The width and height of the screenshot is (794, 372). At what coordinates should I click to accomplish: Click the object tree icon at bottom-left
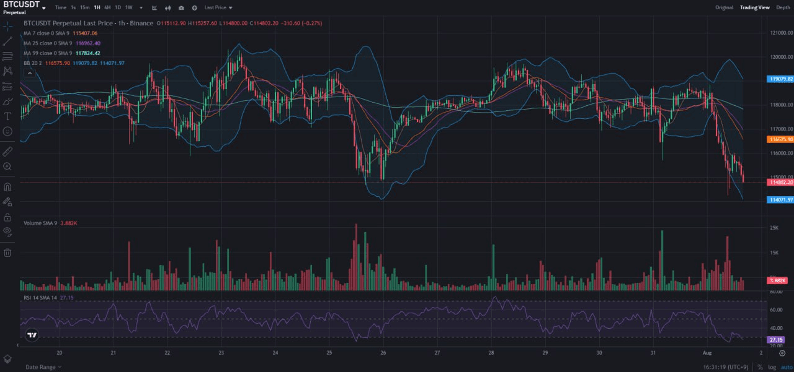tap(7, 359)
